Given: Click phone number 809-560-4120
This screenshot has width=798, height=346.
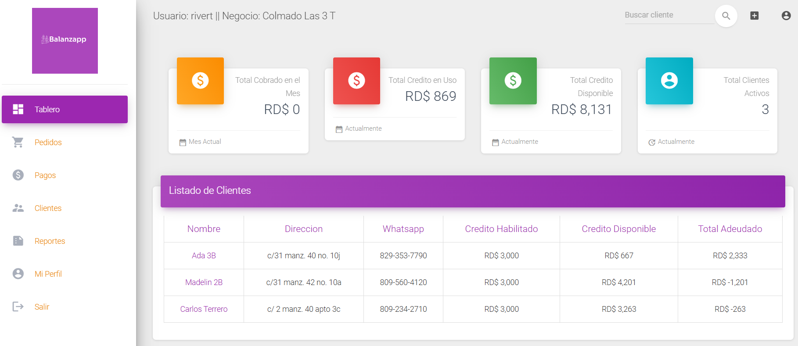Looking at the screenshot, I should 403,282.
